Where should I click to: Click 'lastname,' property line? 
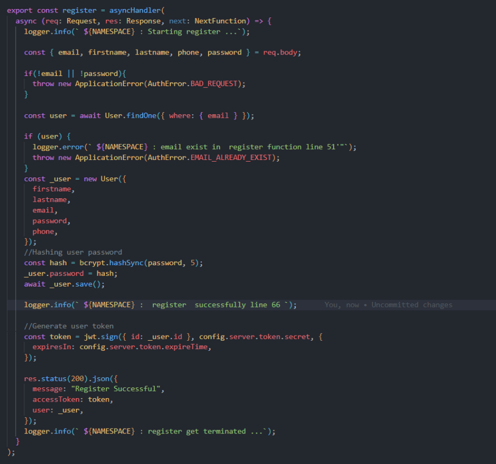[51, 200]
